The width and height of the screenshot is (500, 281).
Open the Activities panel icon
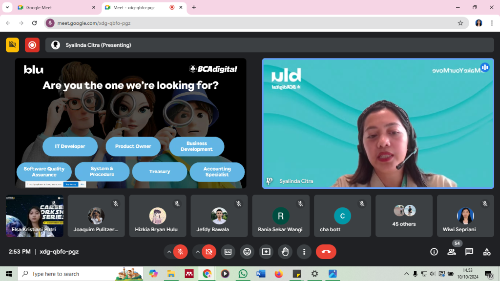(x=487, y=252)
